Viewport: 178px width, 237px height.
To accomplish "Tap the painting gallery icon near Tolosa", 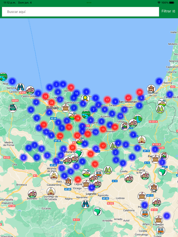I will pos(125,126).
